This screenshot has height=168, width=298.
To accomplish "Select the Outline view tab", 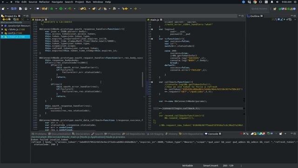I will (255, 16).
